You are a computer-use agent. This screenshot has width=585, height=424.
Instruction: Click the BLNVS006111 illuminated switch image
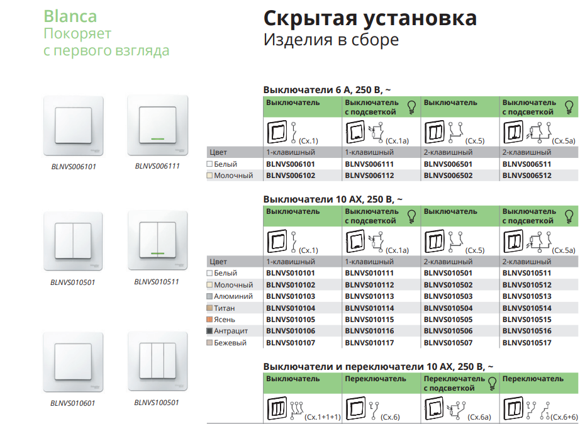click(158, 125)
